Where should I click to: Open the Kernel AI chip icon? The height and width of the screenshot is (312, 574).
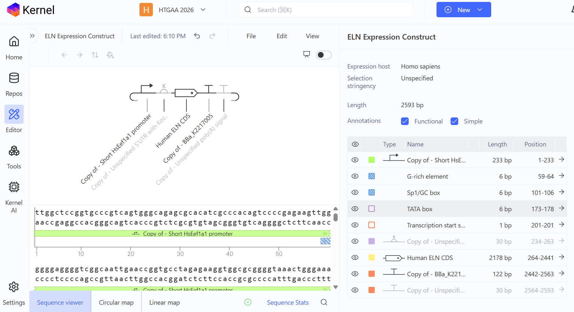[x=14, y=187]
